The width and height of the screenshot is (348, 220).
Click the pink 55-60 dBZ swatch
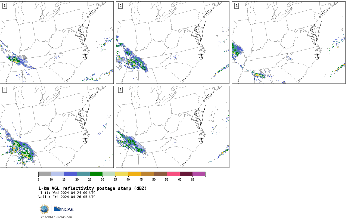tap(173, 174)
